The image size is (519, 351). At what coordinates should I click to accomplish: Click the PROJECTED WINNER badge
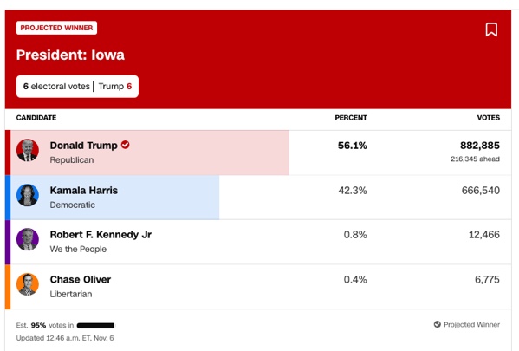56,28
